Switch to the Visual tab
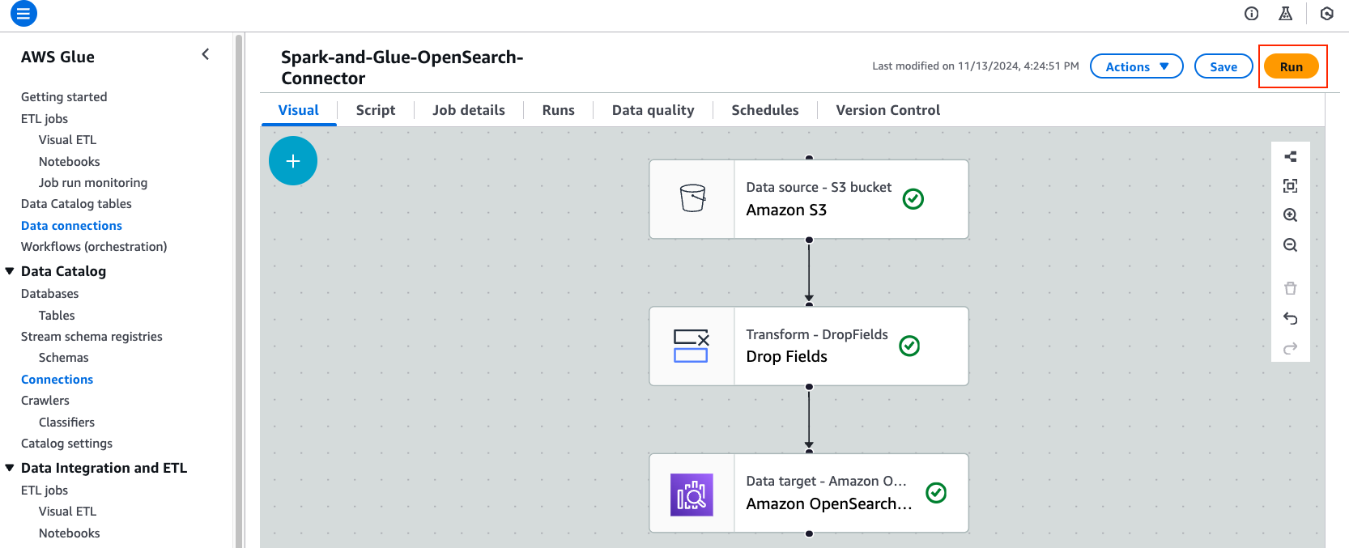 (299, 110)
